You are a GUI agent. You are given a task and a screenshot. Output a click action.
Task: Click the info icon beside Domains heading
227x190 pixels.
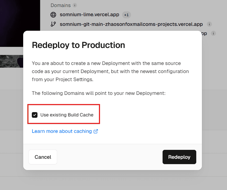click(75, 5)
